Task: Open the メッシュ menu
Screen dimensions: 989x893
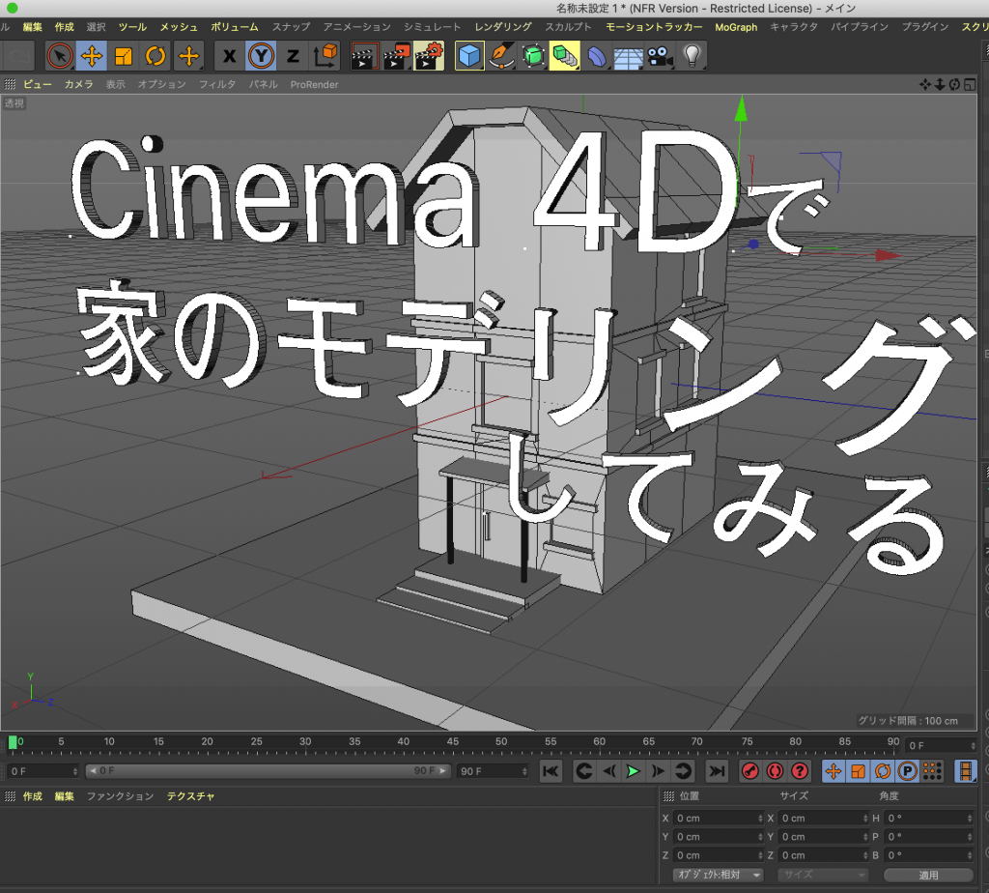Action: (179, 27)
